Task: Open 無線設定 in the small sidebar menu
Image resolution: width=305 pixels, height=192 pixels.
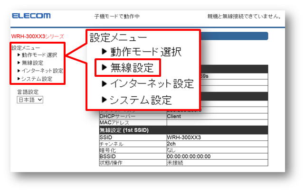Action: coord(32,63)
